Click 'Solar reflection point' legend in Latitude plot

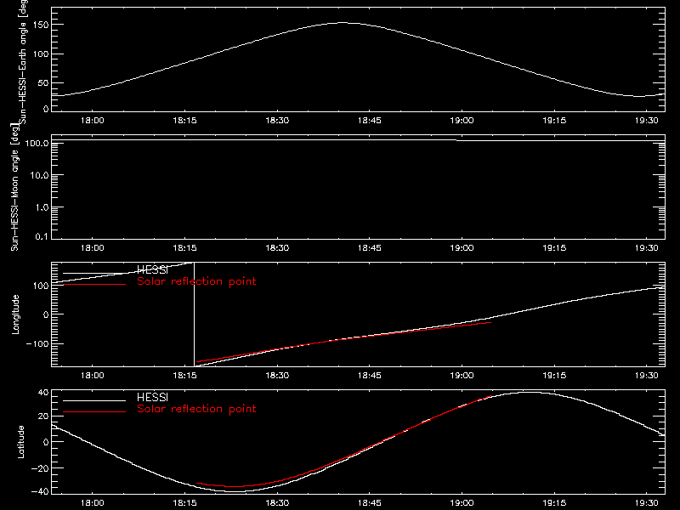coord(196,409)
